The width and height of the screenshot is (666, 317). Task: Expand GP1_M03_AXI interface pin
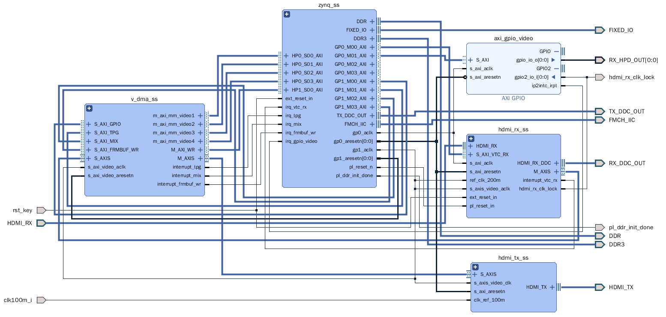[x=372, y=107]
